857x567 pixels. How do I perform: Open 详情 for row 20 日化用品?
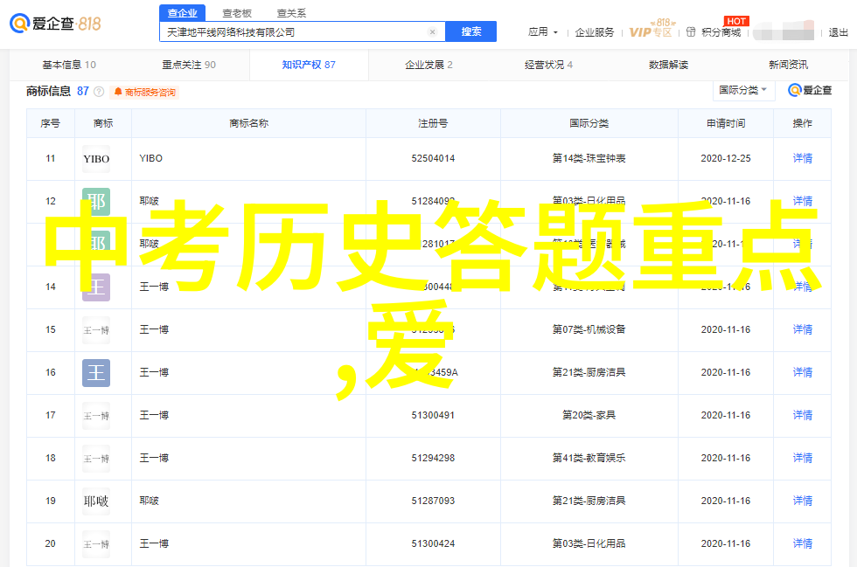[803, 543]
